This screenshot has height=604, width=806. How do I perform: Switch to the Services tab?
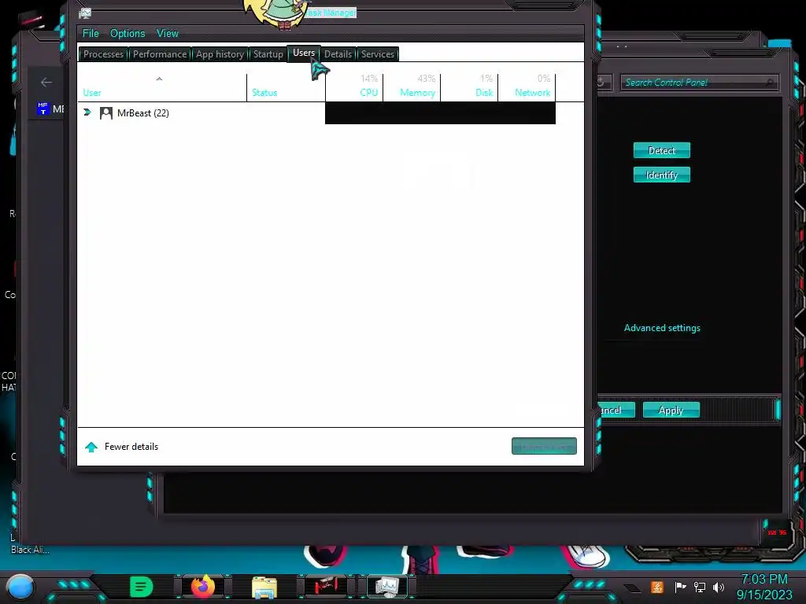(x=378, y=54)
